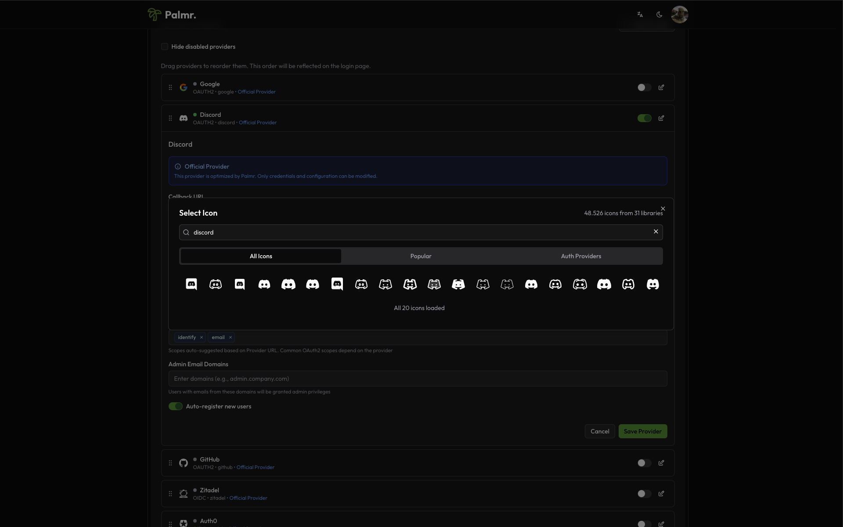The image size is (843, 527).
Task: Enable the Google provider toggle
Action: click(x=644, y=87)
